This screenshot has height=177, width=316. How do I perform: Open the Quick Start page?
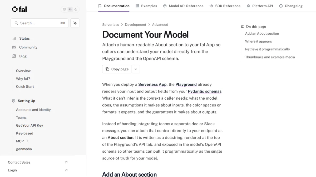25,87
